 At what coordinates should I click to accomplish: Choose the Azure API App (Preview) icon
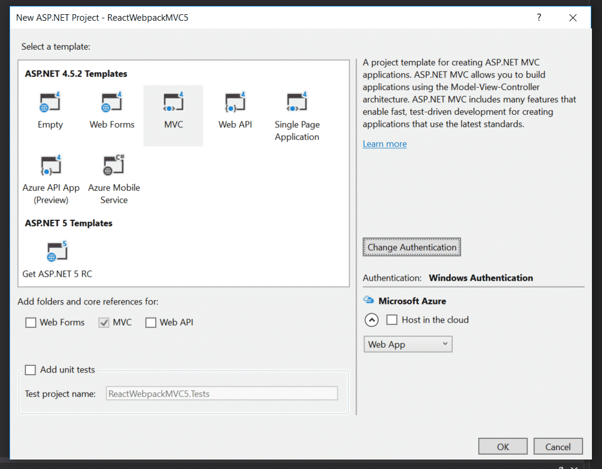[x=51, y=165]
